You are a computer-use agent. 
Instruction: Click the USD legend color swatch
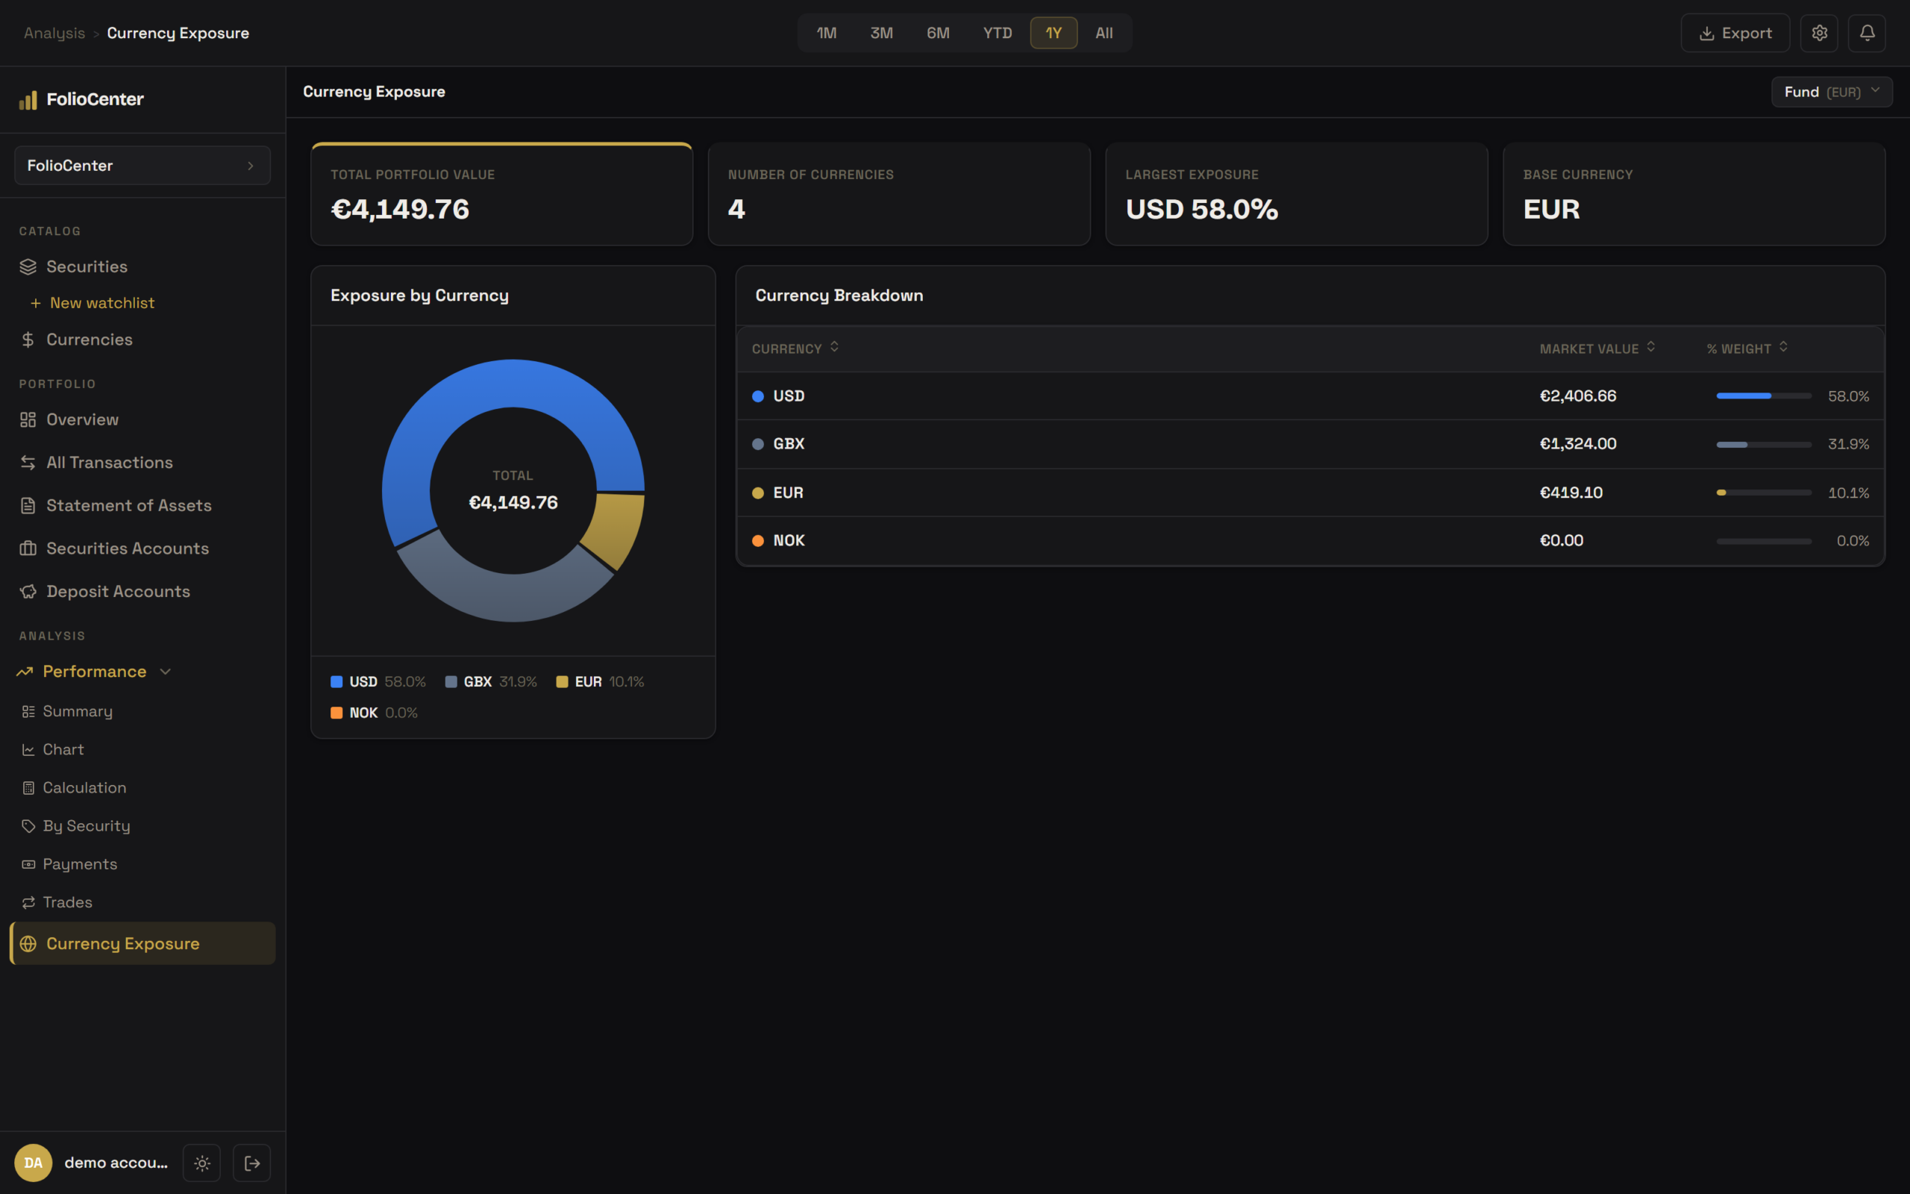point(336,681)
